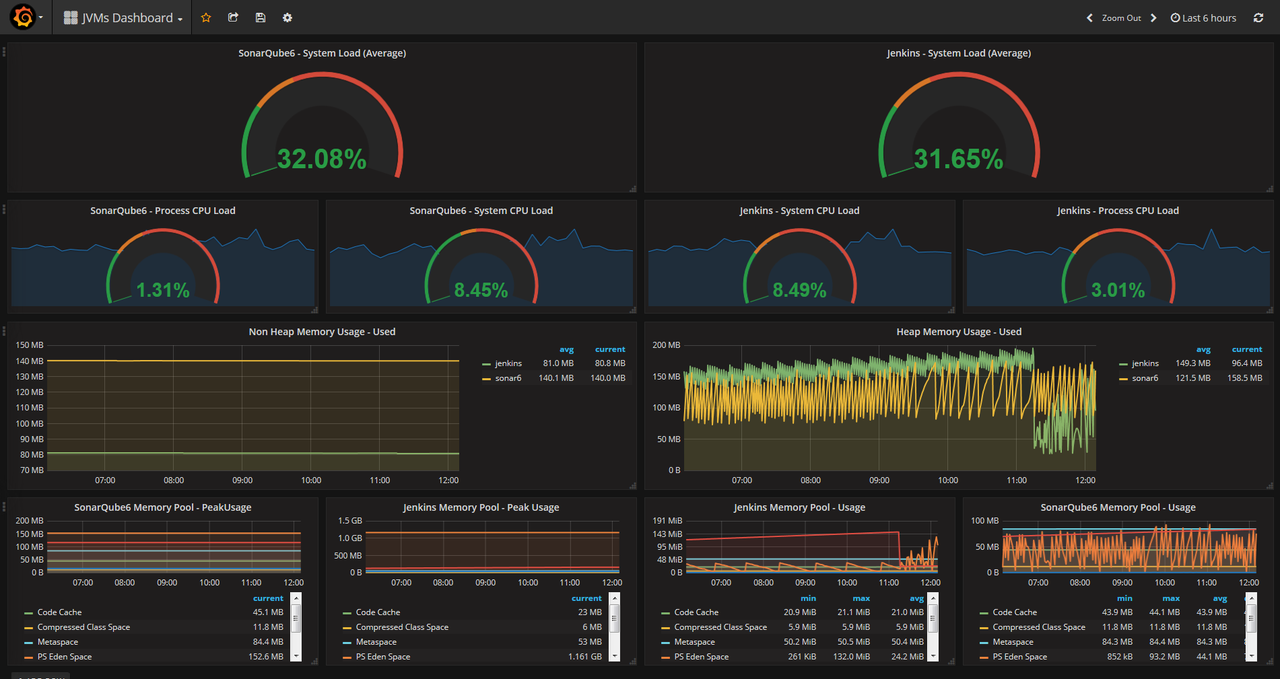1280x679 pixels.
Task: Sort SonarQube6 Memory Pool Usage legend by max
Action: point(1171,598)
